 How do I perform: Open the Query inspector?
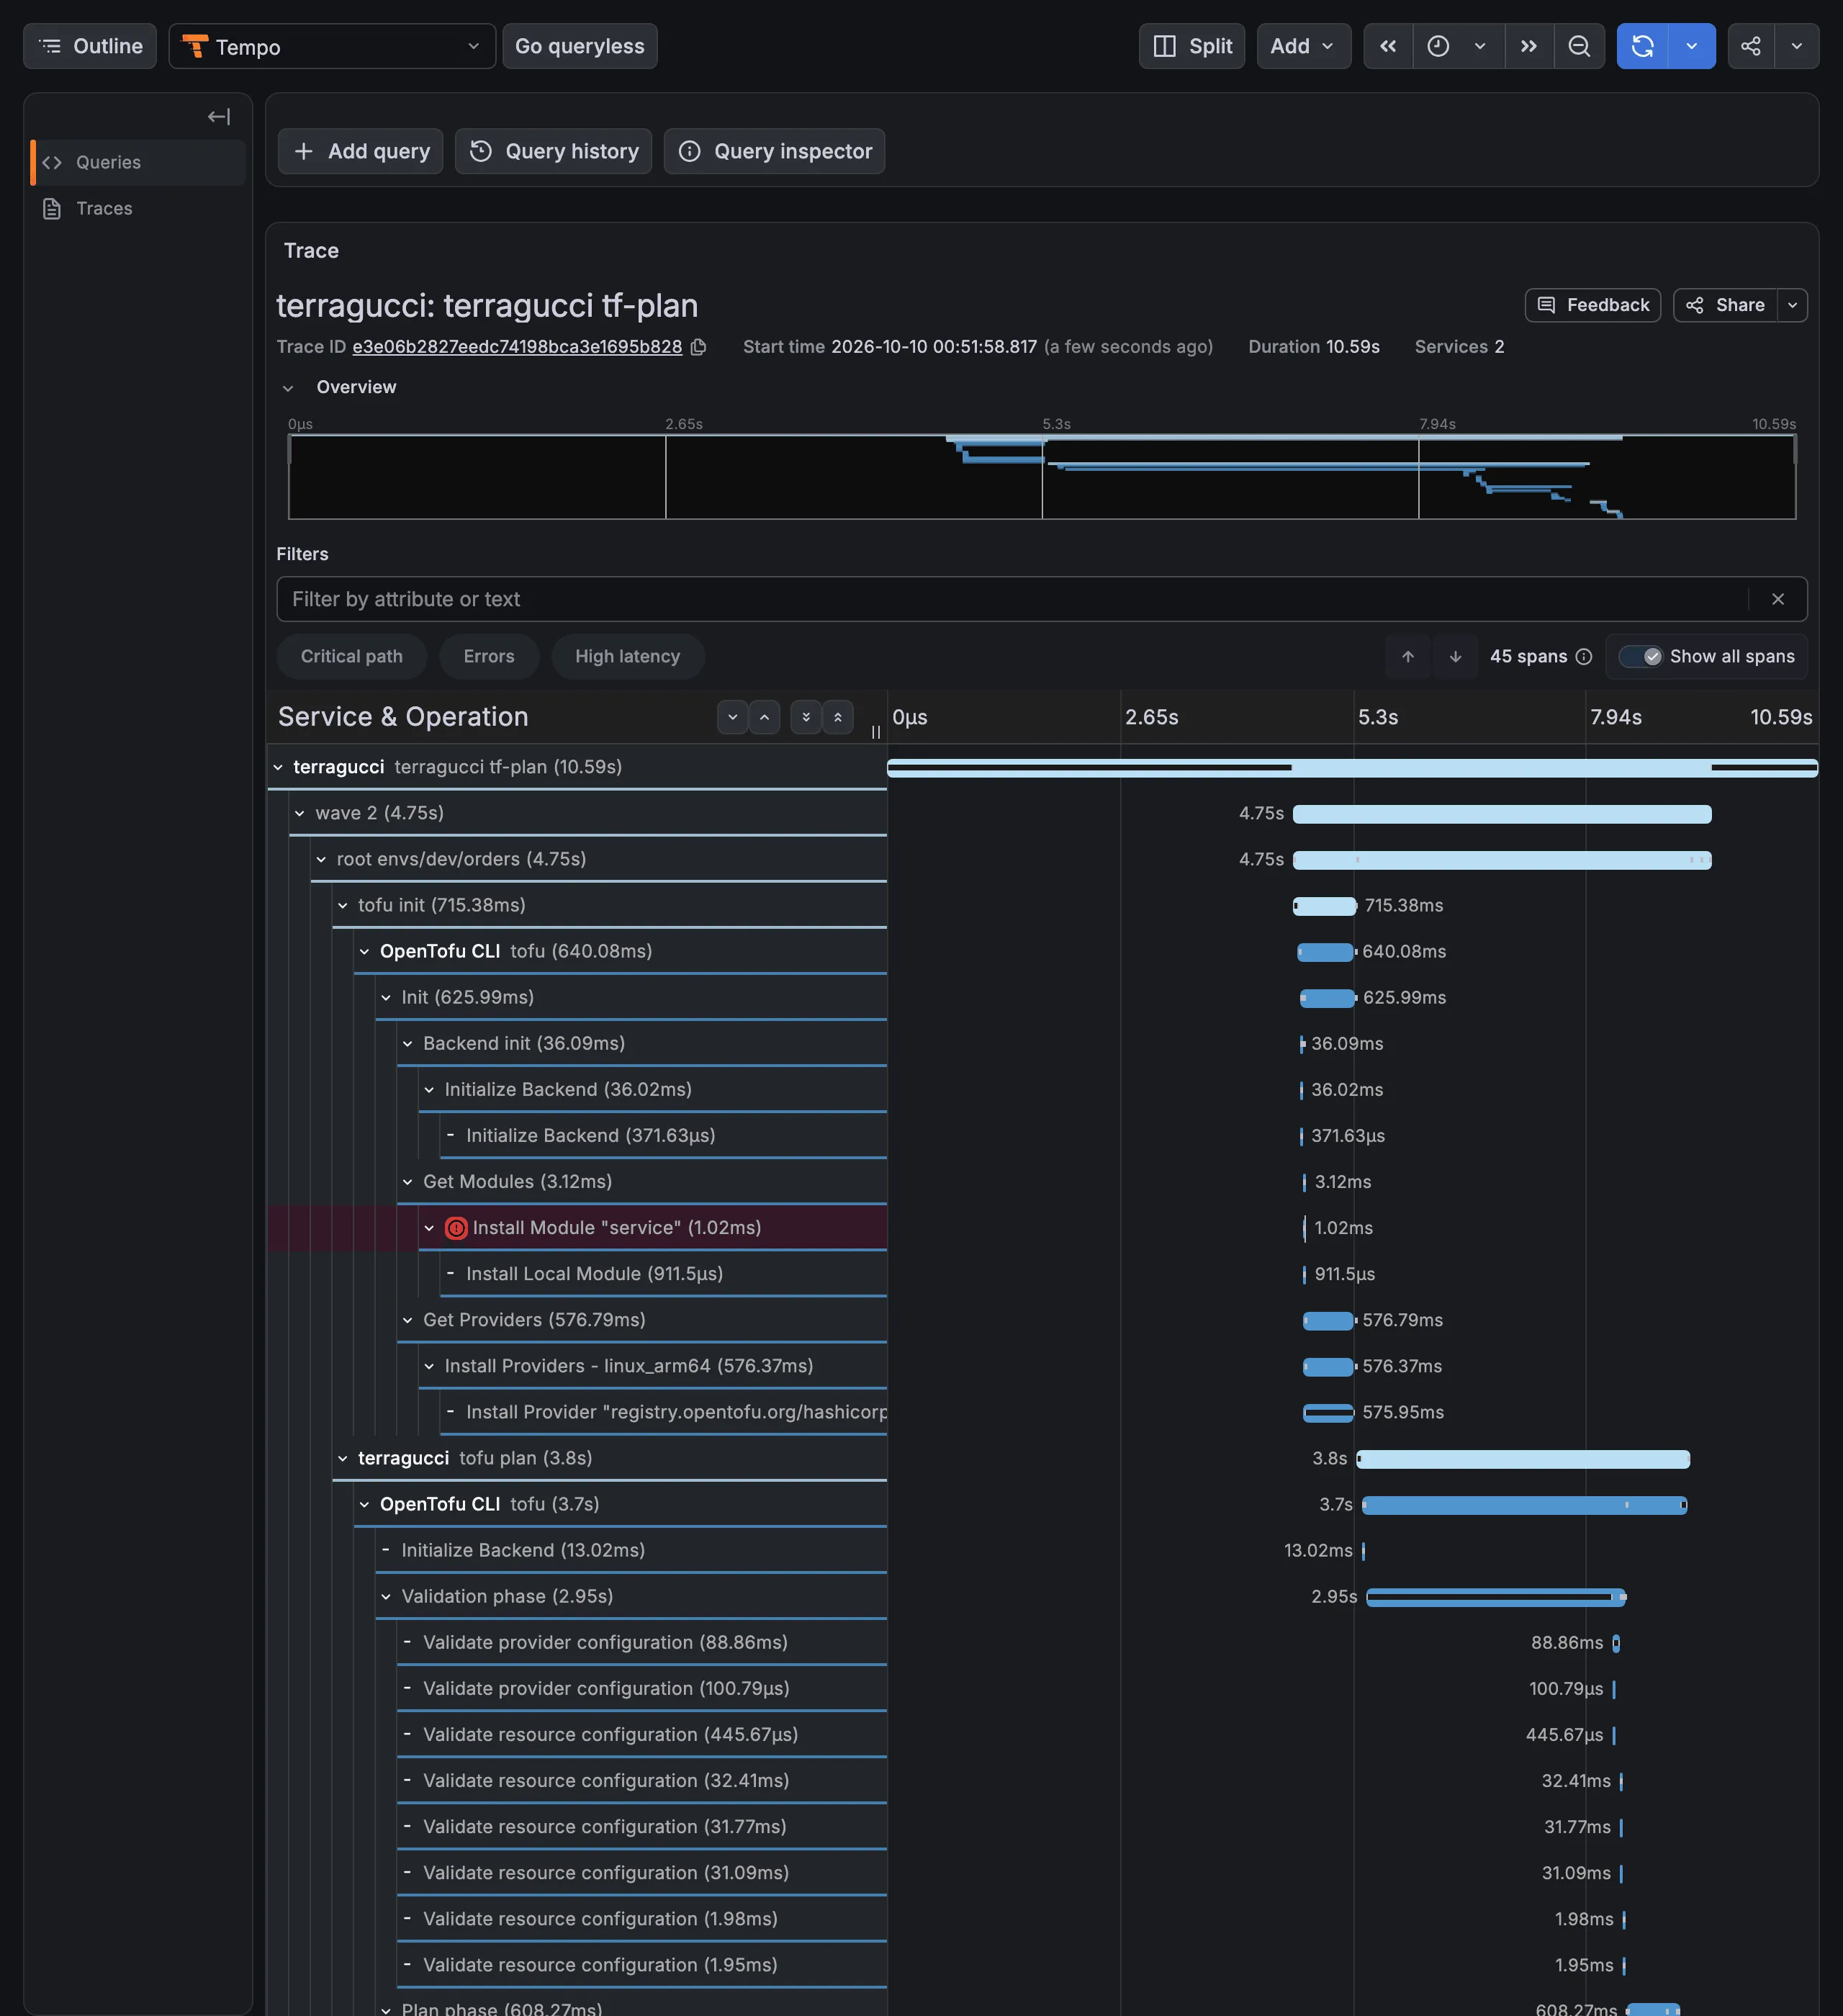coord(775,151)
